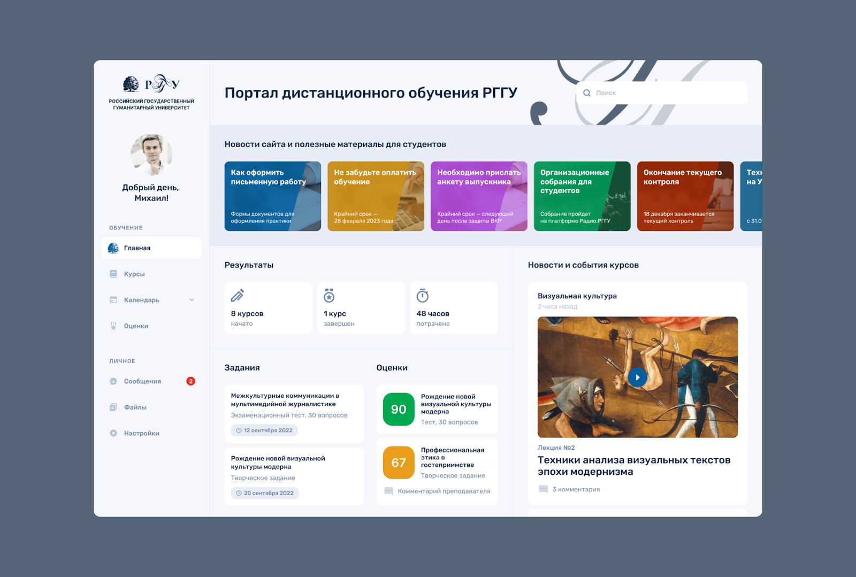Click the RGGU university logo

pos(151,93)
